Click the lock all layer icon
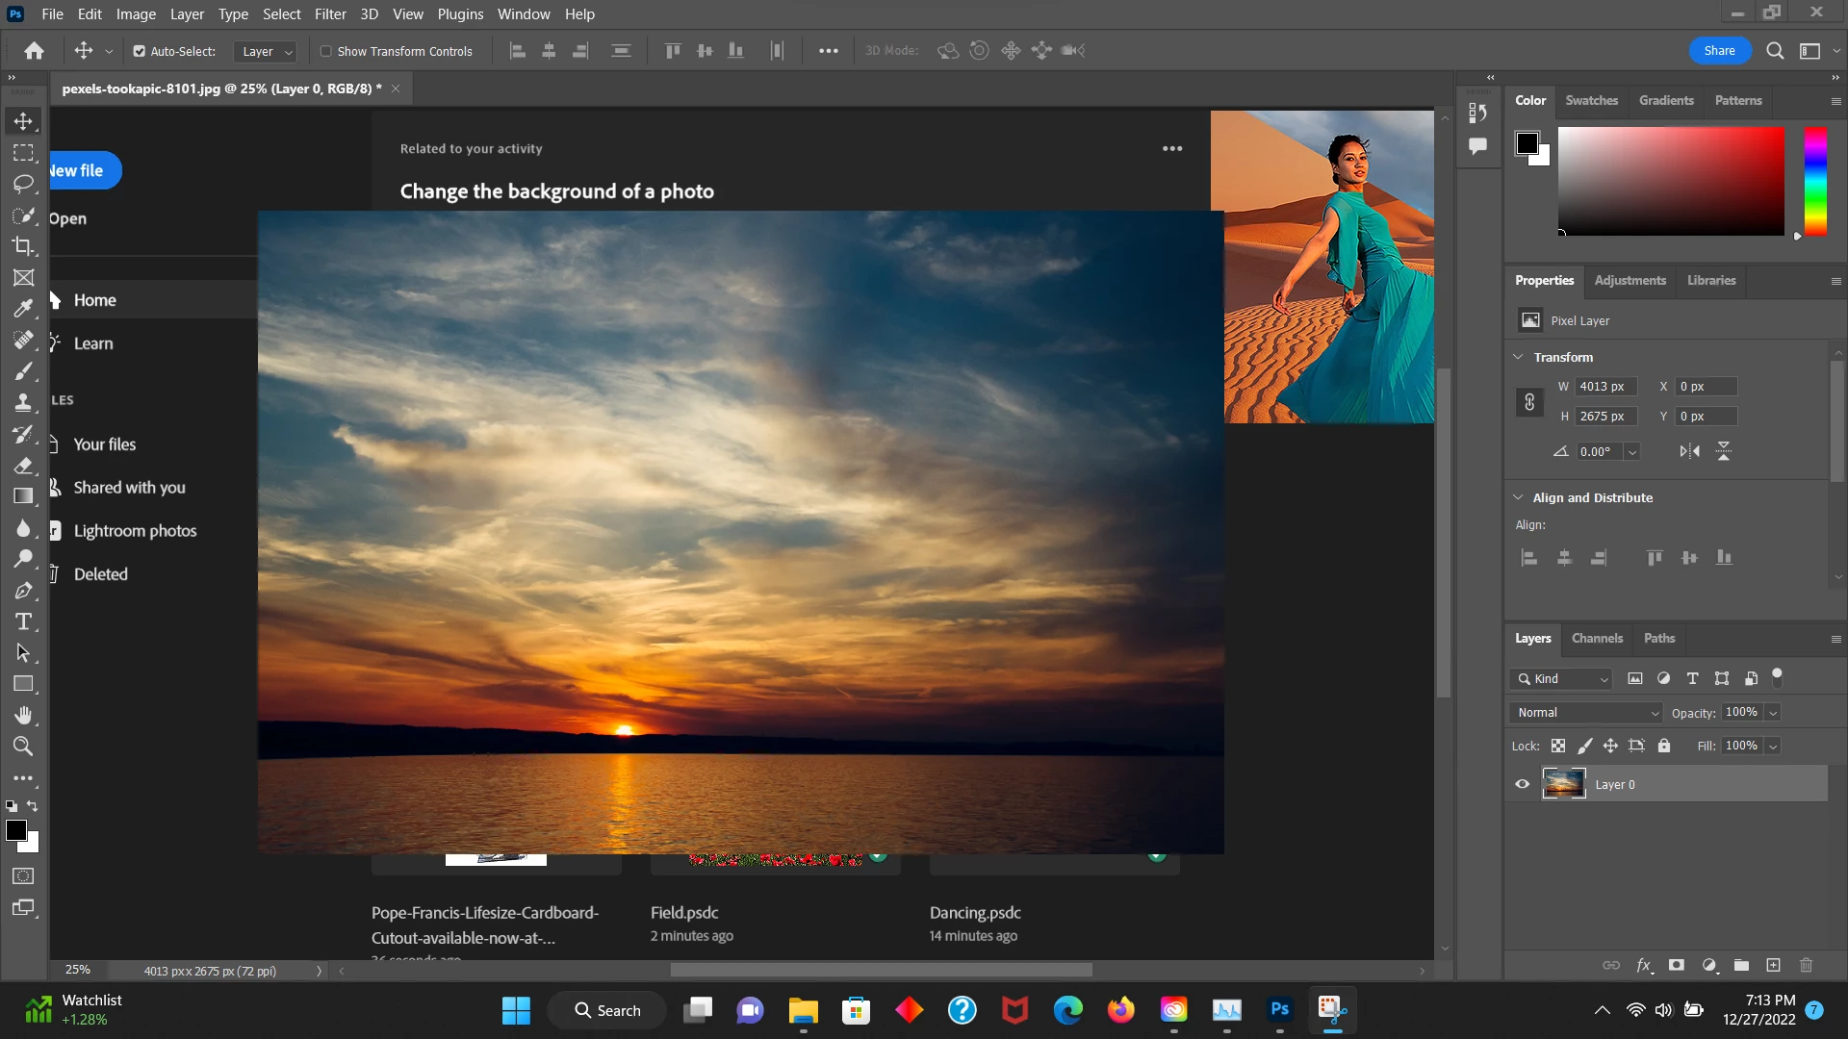Image resolution: width=1848 pixels, height=1039 pixels. pyautogui.click(x=1664, y=746)
